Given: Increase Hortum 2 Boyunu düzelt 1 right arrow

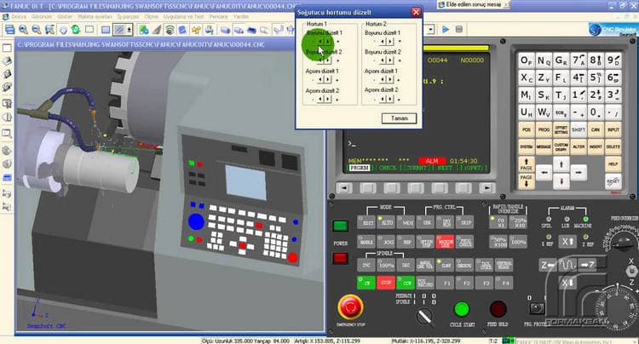Looking at the screenshot, I should [390, 42].
